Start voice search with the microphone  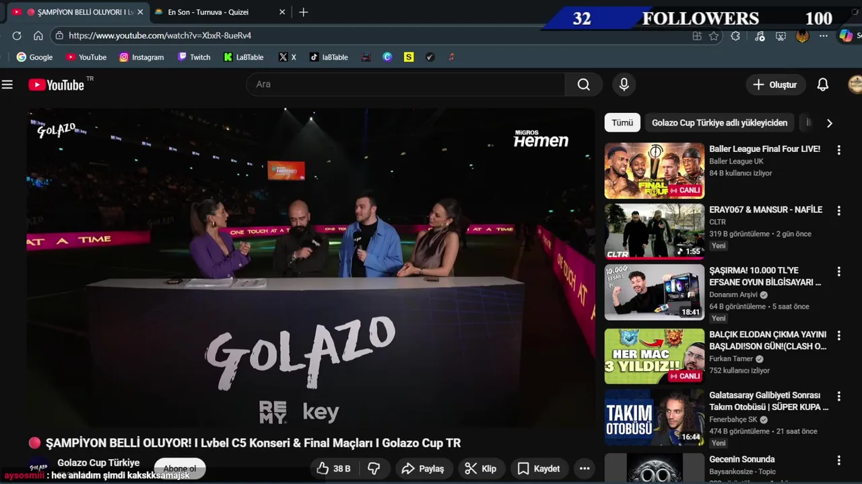coord(624,84)
